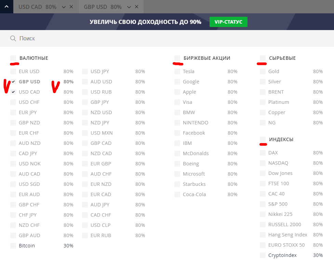Expand the USD CAD tab dropdown arrow
The image size is (334, 273).
pyautogui.click(x=64, y=7)
